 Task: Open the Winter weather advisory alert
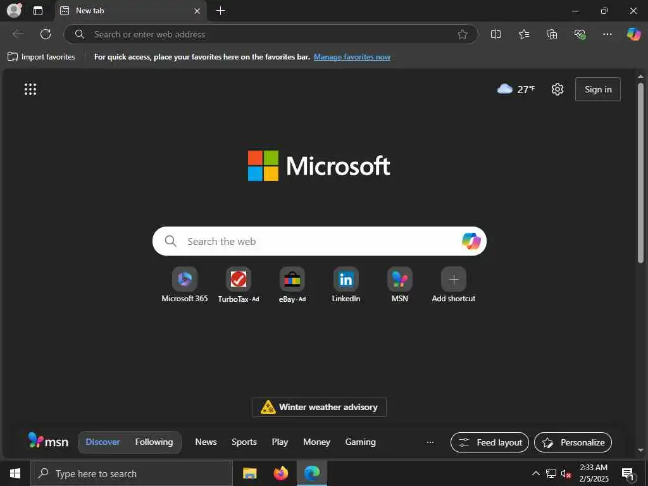pos(319,407)
